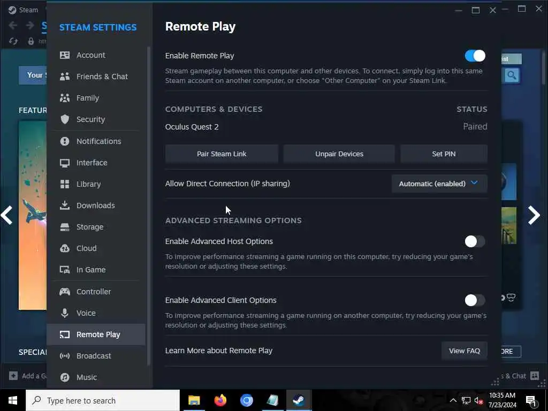Click the network tray icon
The image size is (548, 411).
point(466,400)
